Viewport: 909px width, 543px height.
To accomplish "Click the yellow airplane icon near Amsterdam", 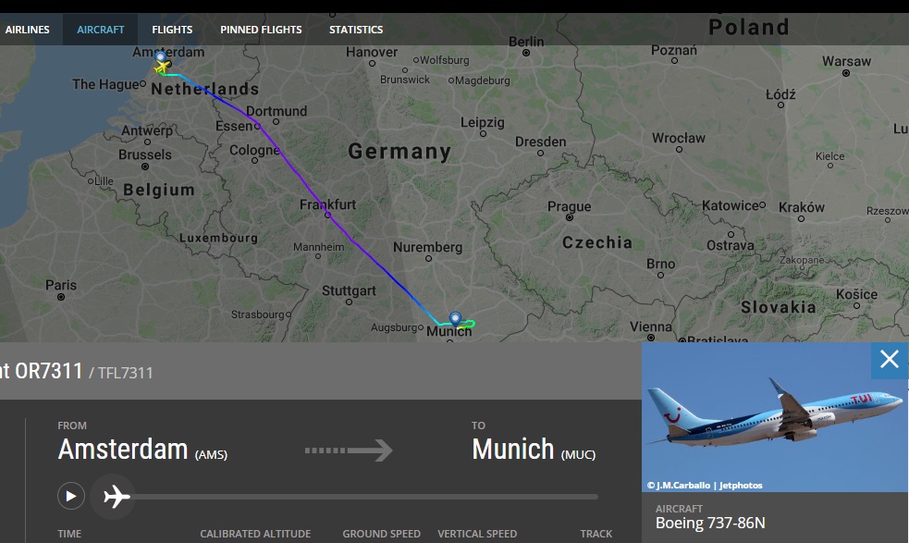I will point(162,68).
